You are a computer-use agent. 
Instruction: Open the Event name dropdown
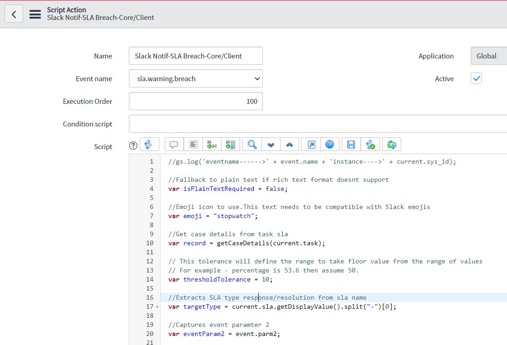(196, 78)
